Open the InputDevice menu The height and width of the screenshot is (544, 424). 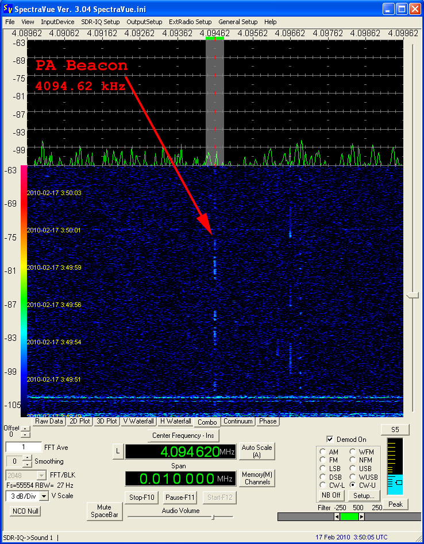click(x=57, y=22)
